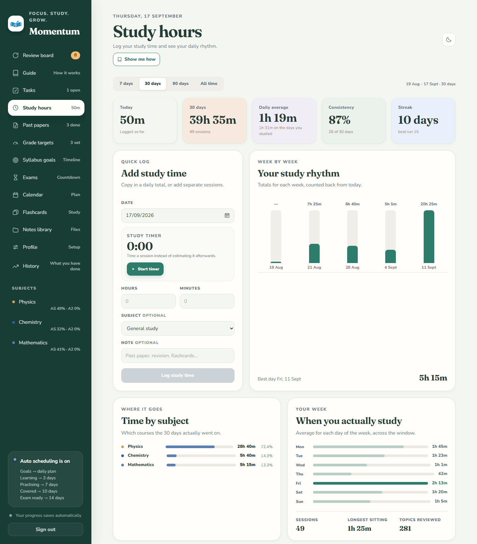This screenshot has width=477, height=544.
Task: Focus the Hours input field
Action: click(x=148, y=301)
